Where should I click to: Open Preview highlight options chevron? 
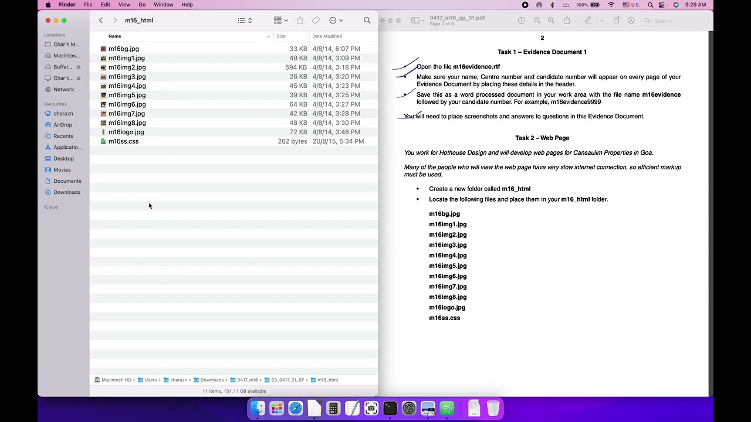[601, 21]
